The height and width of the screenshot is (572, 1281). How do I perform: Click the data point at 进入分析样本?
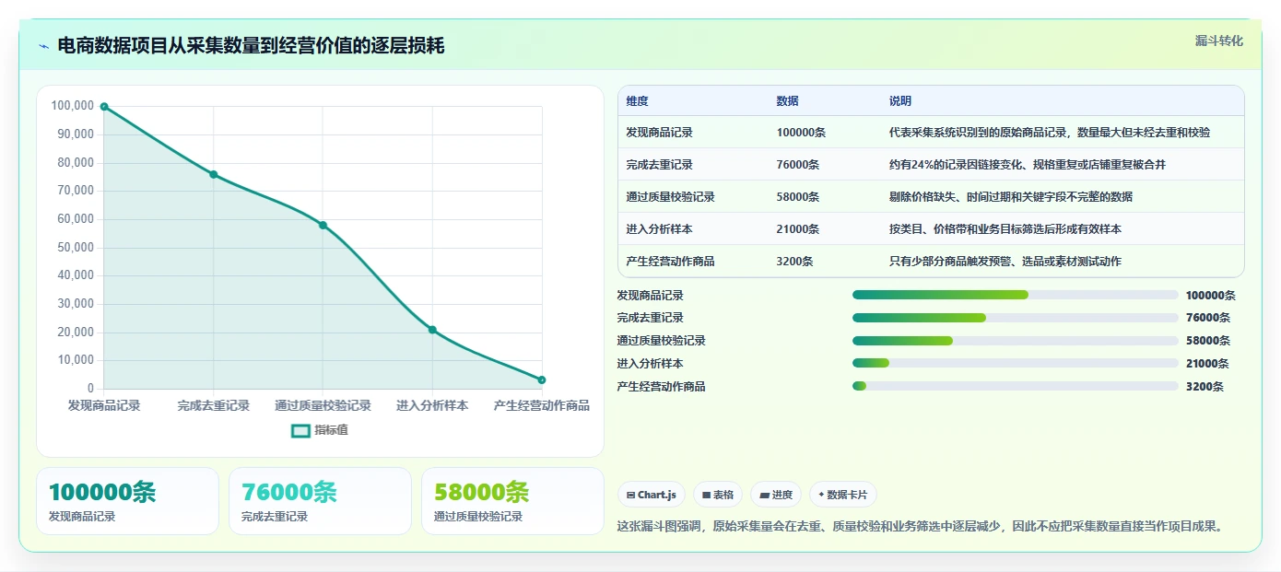pos(432,330)
